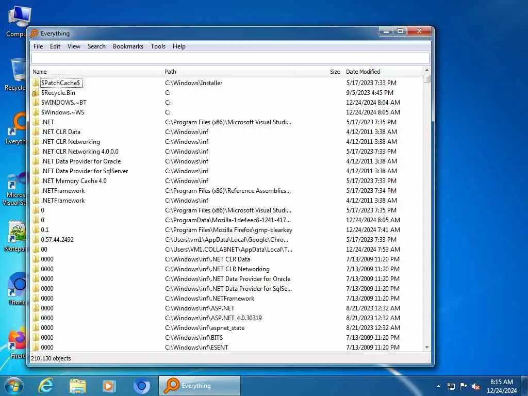
Task: Select the $WINDOWS.~BT folder icon
Action: [36, 103]
